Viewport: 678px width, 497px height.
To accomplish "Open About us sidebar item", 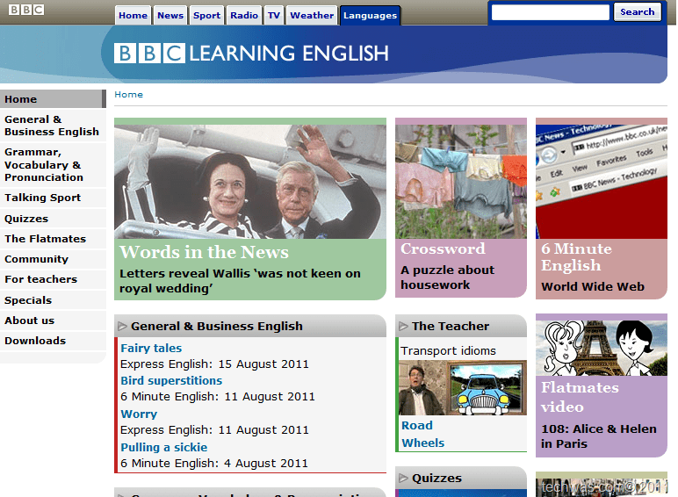I will pyautogui.click(x=53, y=321).
